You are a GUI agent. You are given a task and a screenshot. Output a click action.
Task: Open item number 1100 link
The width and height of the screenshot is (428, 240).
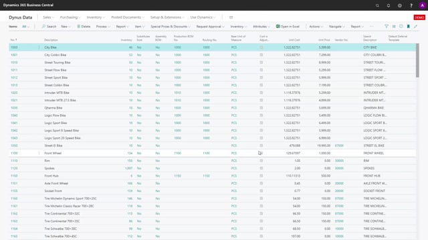(14, 153)
